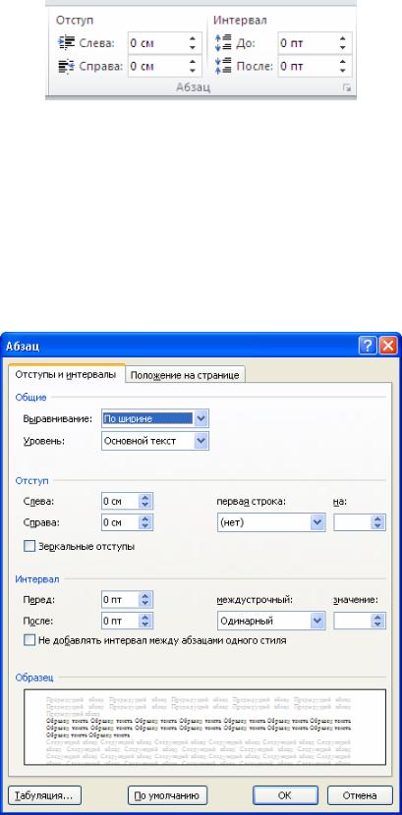This screenshot has width=402, height=815.
Task: Enable the Зеркальные отступы checkbox
Action: point(29,546)
